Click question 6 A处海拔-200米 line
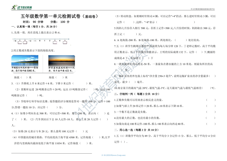 coord(157,40)
